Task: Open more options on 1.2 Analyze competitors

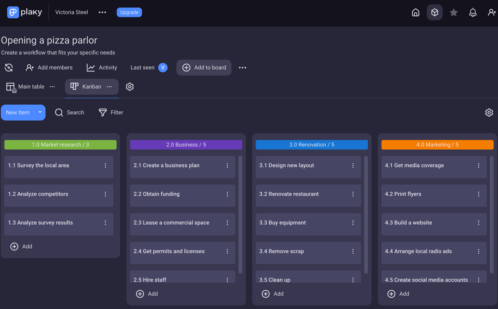Action: (105, 194)
